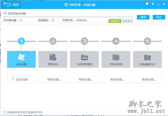Click step circle number 2
This screenshot has width=168, height=116.
coord(53,41)
